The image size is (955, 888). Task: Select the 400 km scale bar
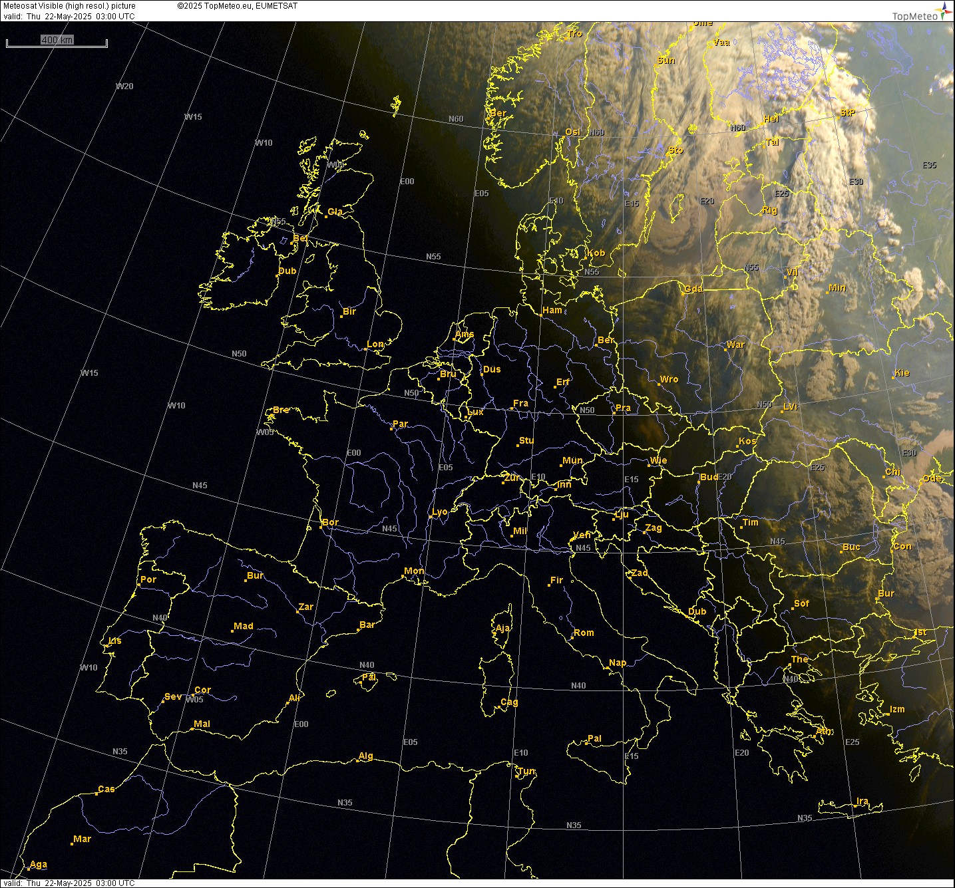point(57,41)
